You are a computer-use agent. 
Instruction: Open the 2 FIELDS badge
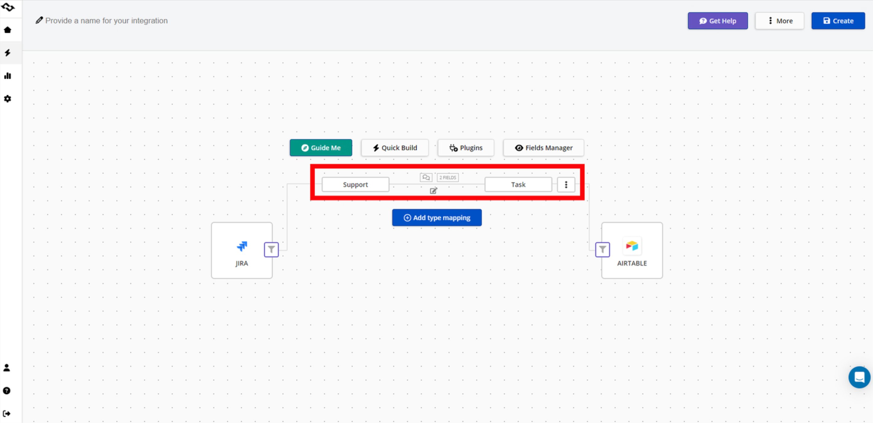point(448,177)
